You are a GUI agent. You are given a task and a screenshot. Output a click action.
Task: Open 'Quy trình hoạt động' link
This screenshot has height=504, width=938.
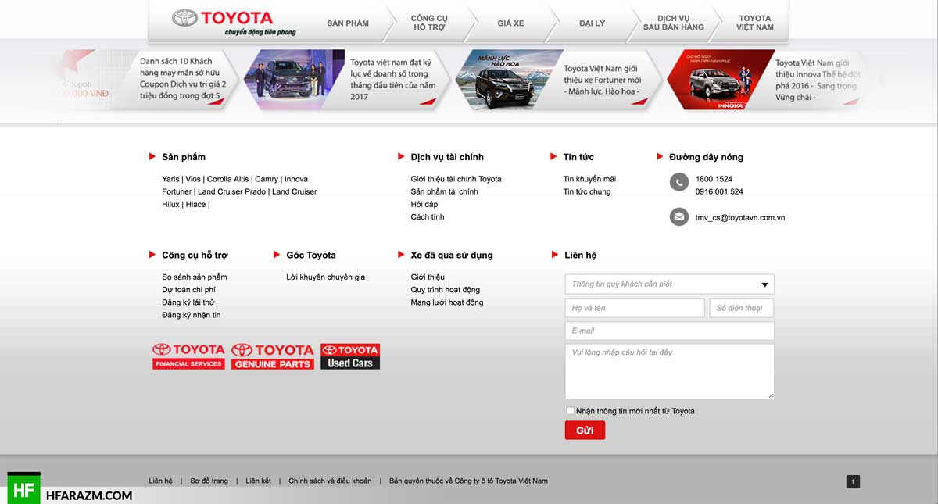[x=446, y=289]
